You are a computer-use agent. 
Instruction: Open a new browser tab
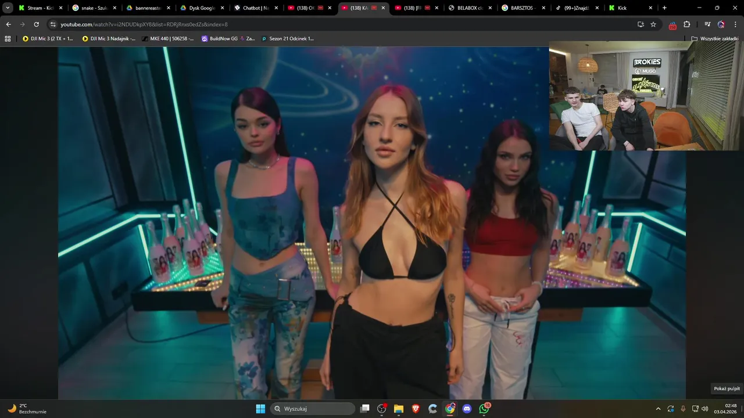664,8
